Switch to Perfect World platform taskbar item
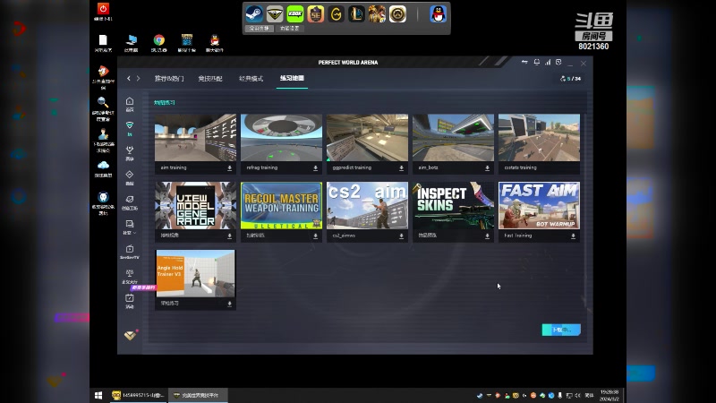716x403 pixels. pyautogui.click(x=198, y=395)
